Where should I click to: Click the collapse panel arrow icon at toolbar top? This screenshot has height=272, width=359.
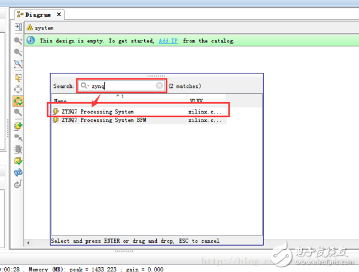(x=18, y=27)
